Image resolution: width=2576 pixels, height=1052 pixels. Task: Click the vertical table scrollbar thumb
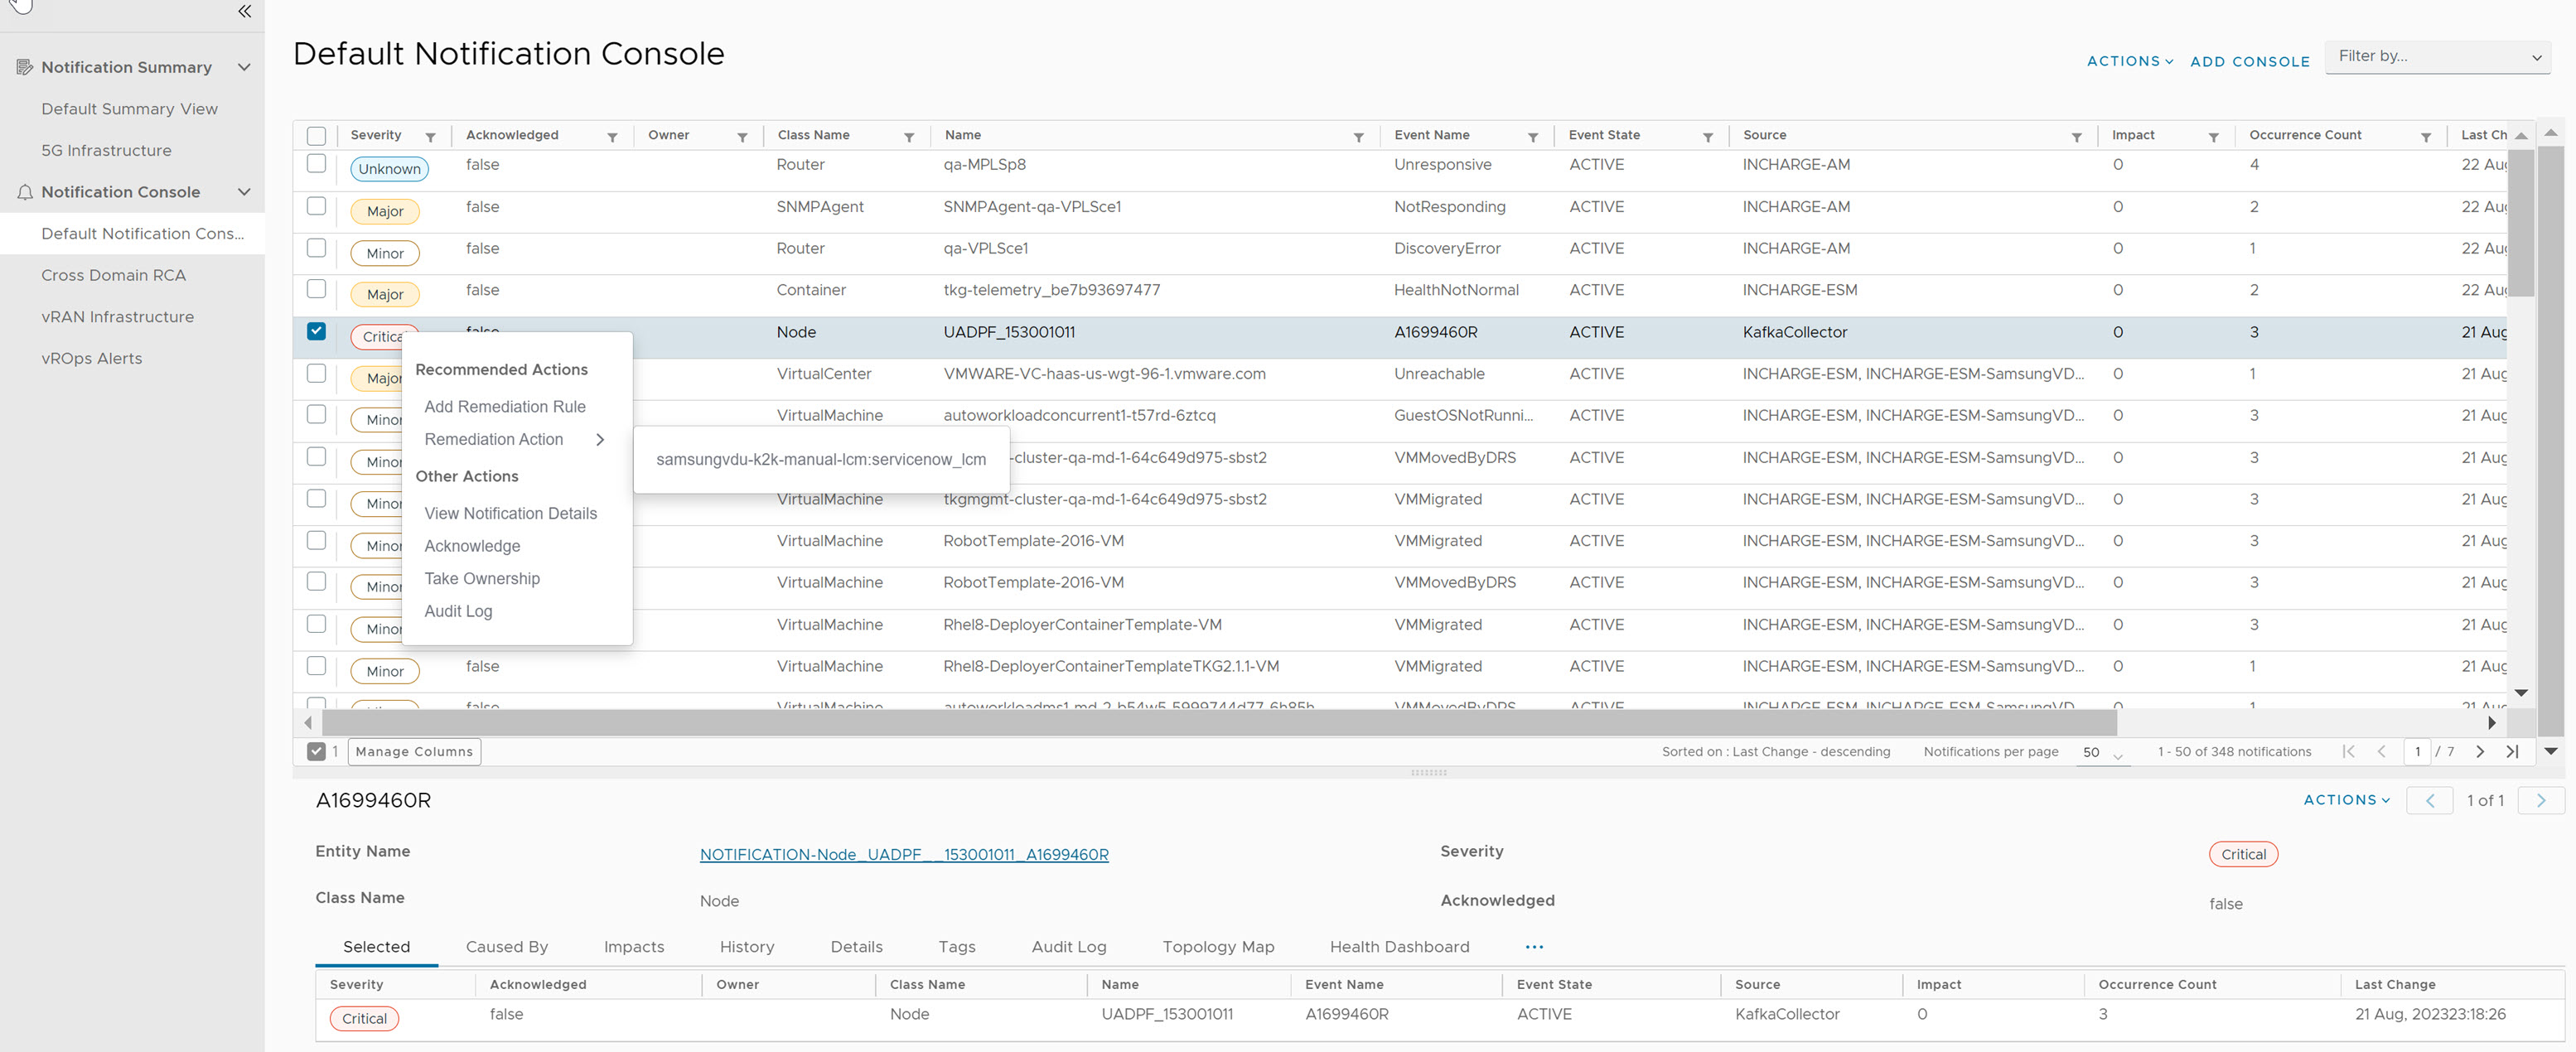click(x=2522, y=223)
